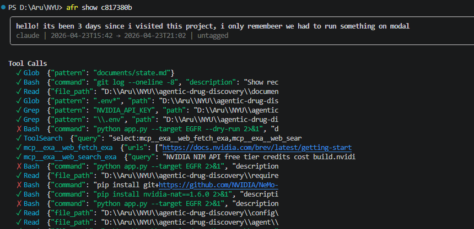This screenshot has height=229, width=474.
Task: Click the green check beside the 'nvidia-nat==1.6.0' row
Action: click(19, 194)
